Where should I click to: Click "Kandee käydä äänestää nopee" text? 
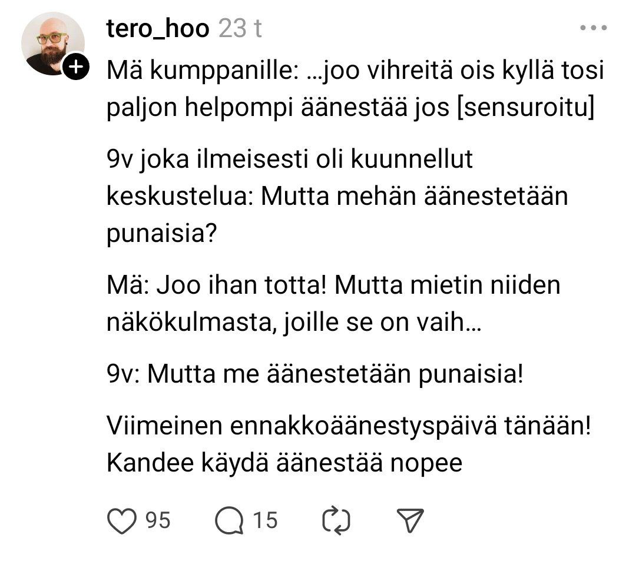click(x=284, y=463)
